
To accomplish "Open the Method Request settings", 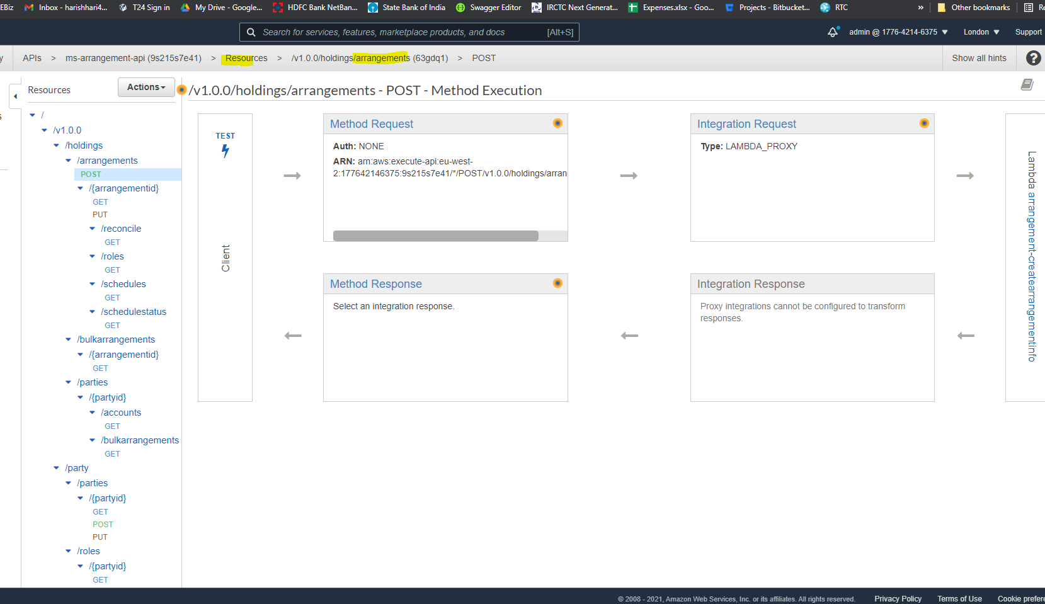I will [x=372, y=124].
